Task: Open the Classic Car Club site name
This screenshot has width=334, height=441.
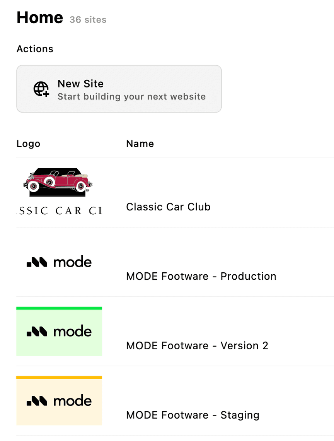Action: click(168, 207)
